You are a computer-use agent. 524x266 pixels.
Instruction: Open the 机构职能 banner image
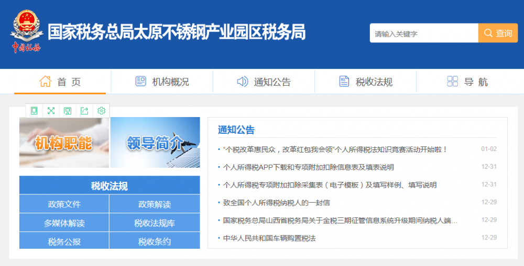click(64, 142)
